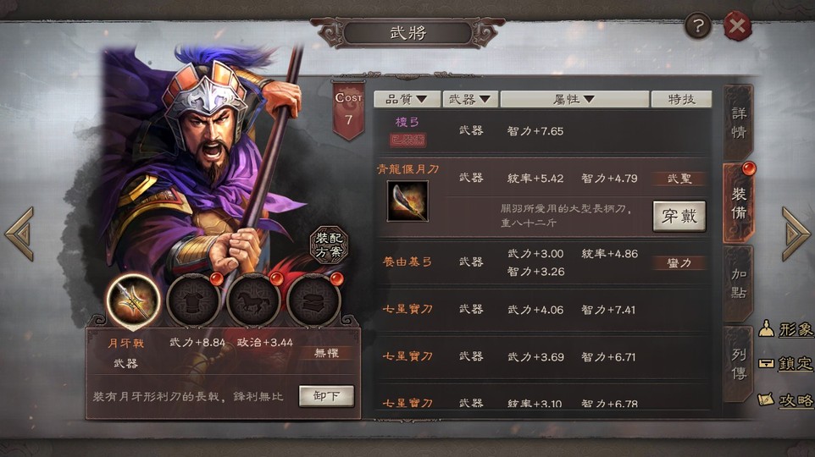Screen dimensions: 815x457
Task: Go to previous general with left arrow
Action: (19, 234)
